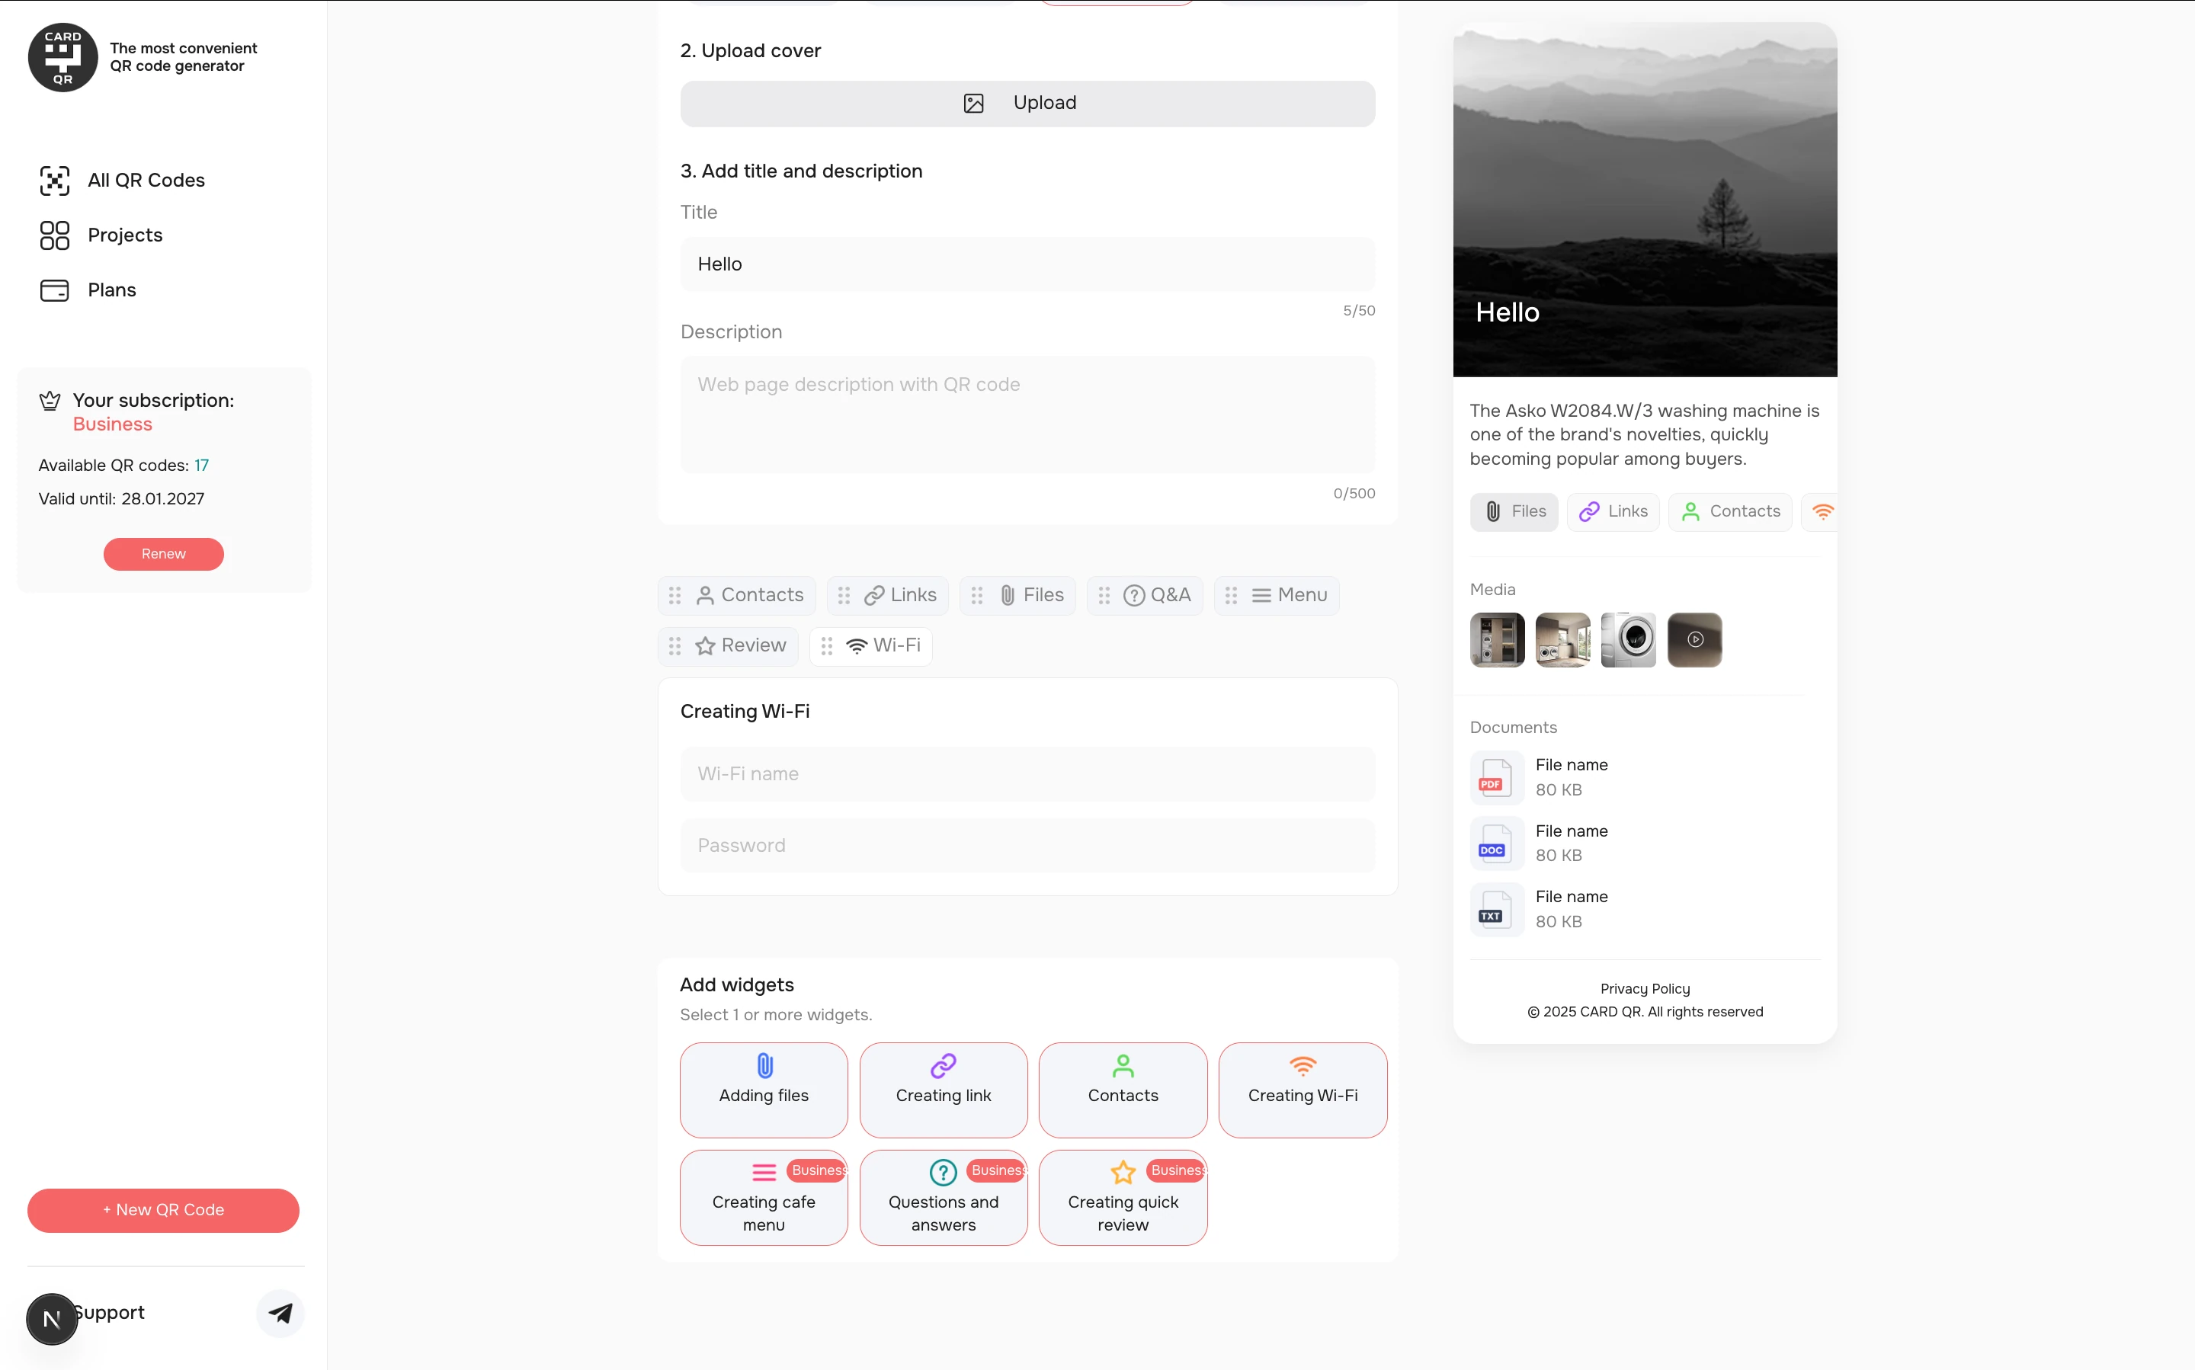The height and width of the screenshot is (1370, 2195).
Task: Click the PDF file icon under Documents
Action: pos(1495,777)
